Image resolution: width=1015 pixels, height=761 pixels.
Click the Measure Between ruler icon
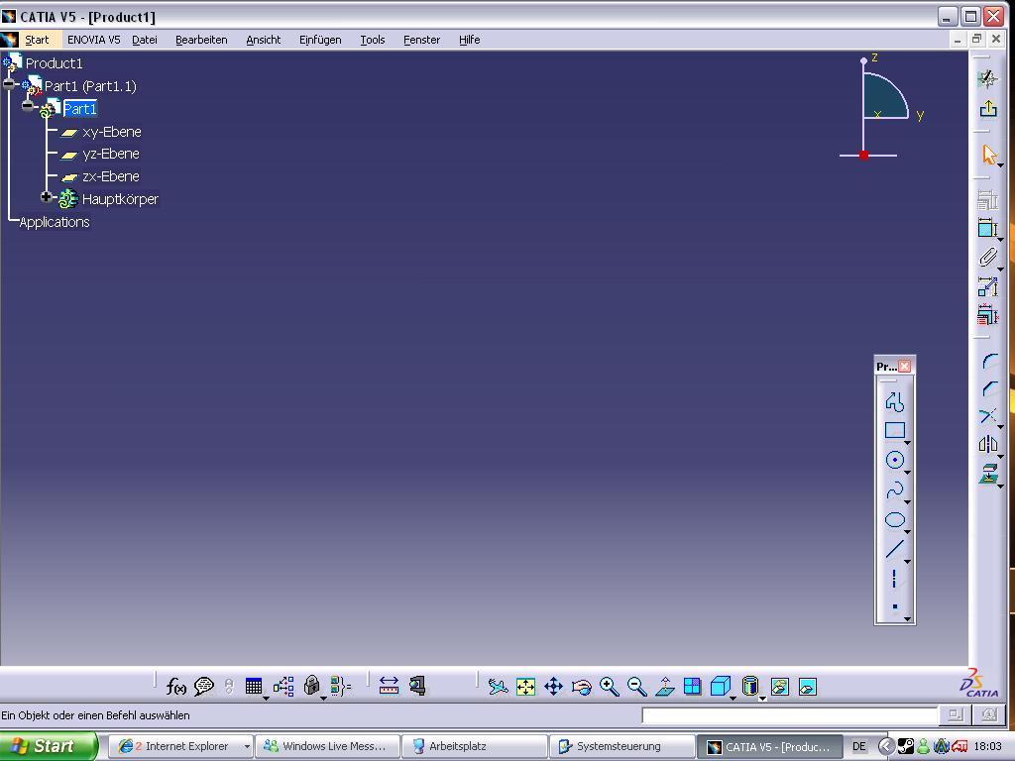point(389,686)
